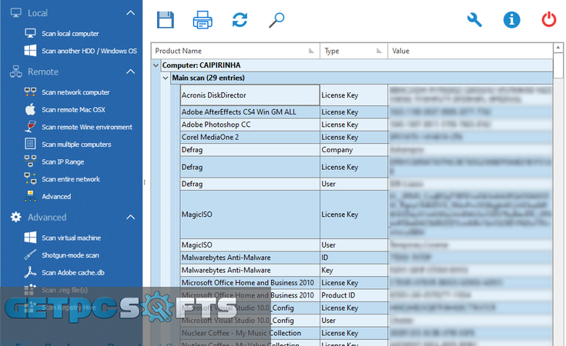566x346 pixels.
Task: Select the Malwarebytes Anti-Malware Key row
Action: 367,271
